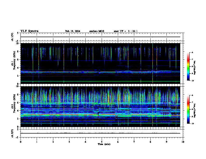
Task: Click time axis tick label "0"
Action: point(21,142)
